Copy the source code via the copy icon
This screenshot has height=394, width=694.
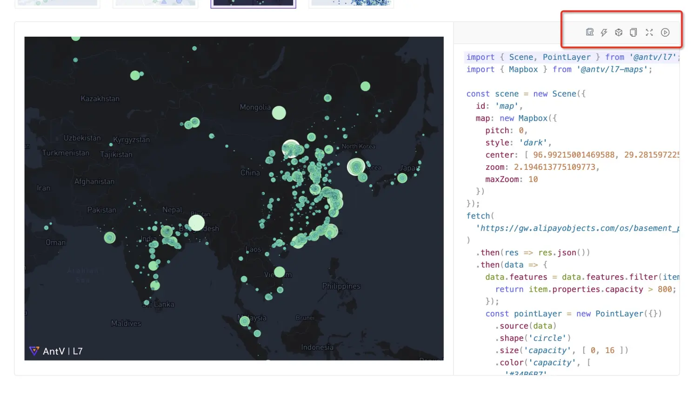pos(633,32)
